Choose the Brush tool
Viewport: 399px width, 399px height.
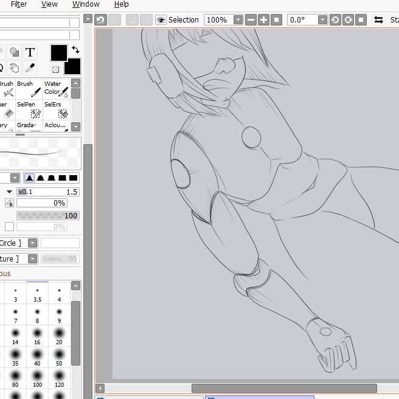29,89
